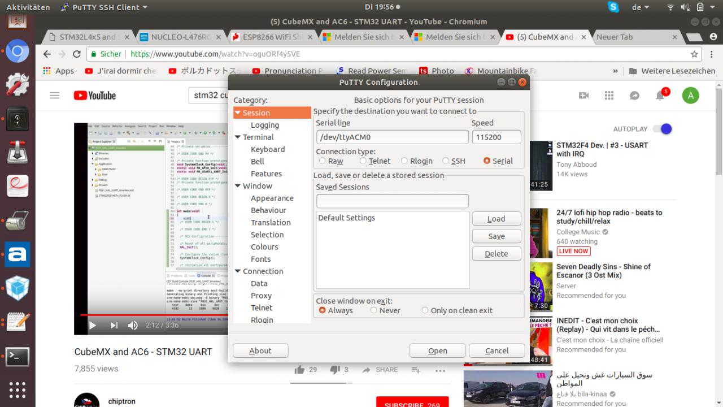Open the red joystick icon in dock

18,153
